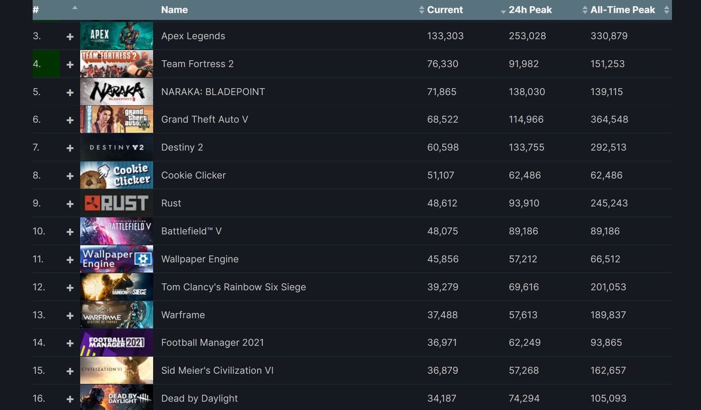
Task: Open the Destiny 2 thumbnail image
Action: point(116,147)
